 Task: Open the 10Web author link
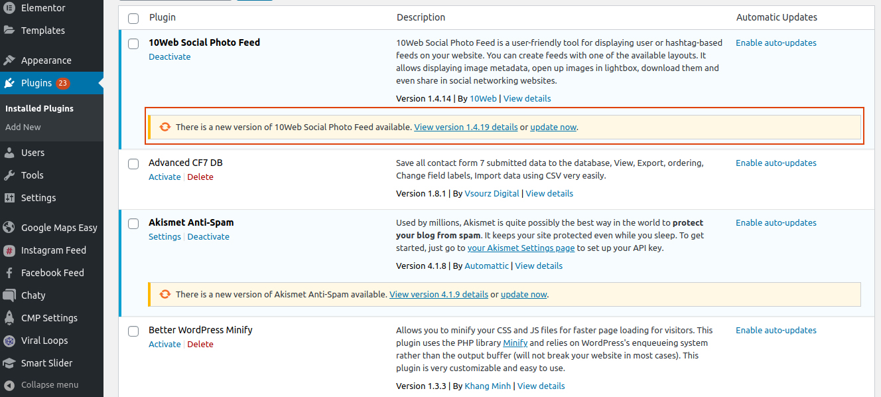[x=483, y=98]
